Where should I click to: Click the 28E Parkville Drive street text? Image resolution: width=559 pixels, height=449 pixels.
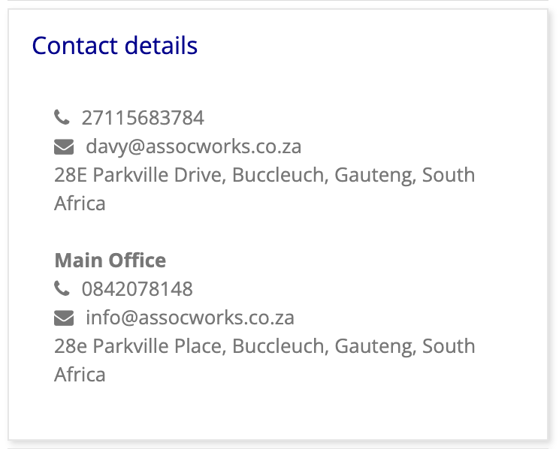pyautogui.click(x=140, y=175)
